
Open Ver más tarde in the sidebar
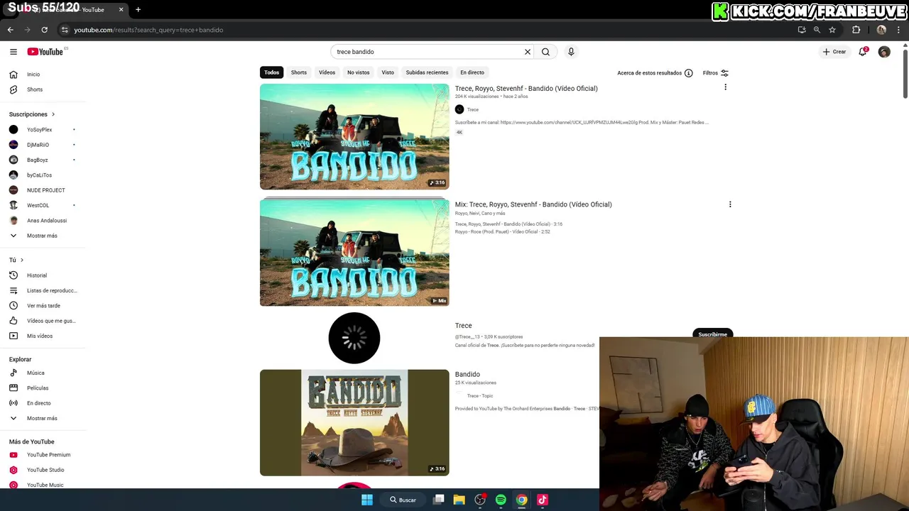(x=43, y=306)
